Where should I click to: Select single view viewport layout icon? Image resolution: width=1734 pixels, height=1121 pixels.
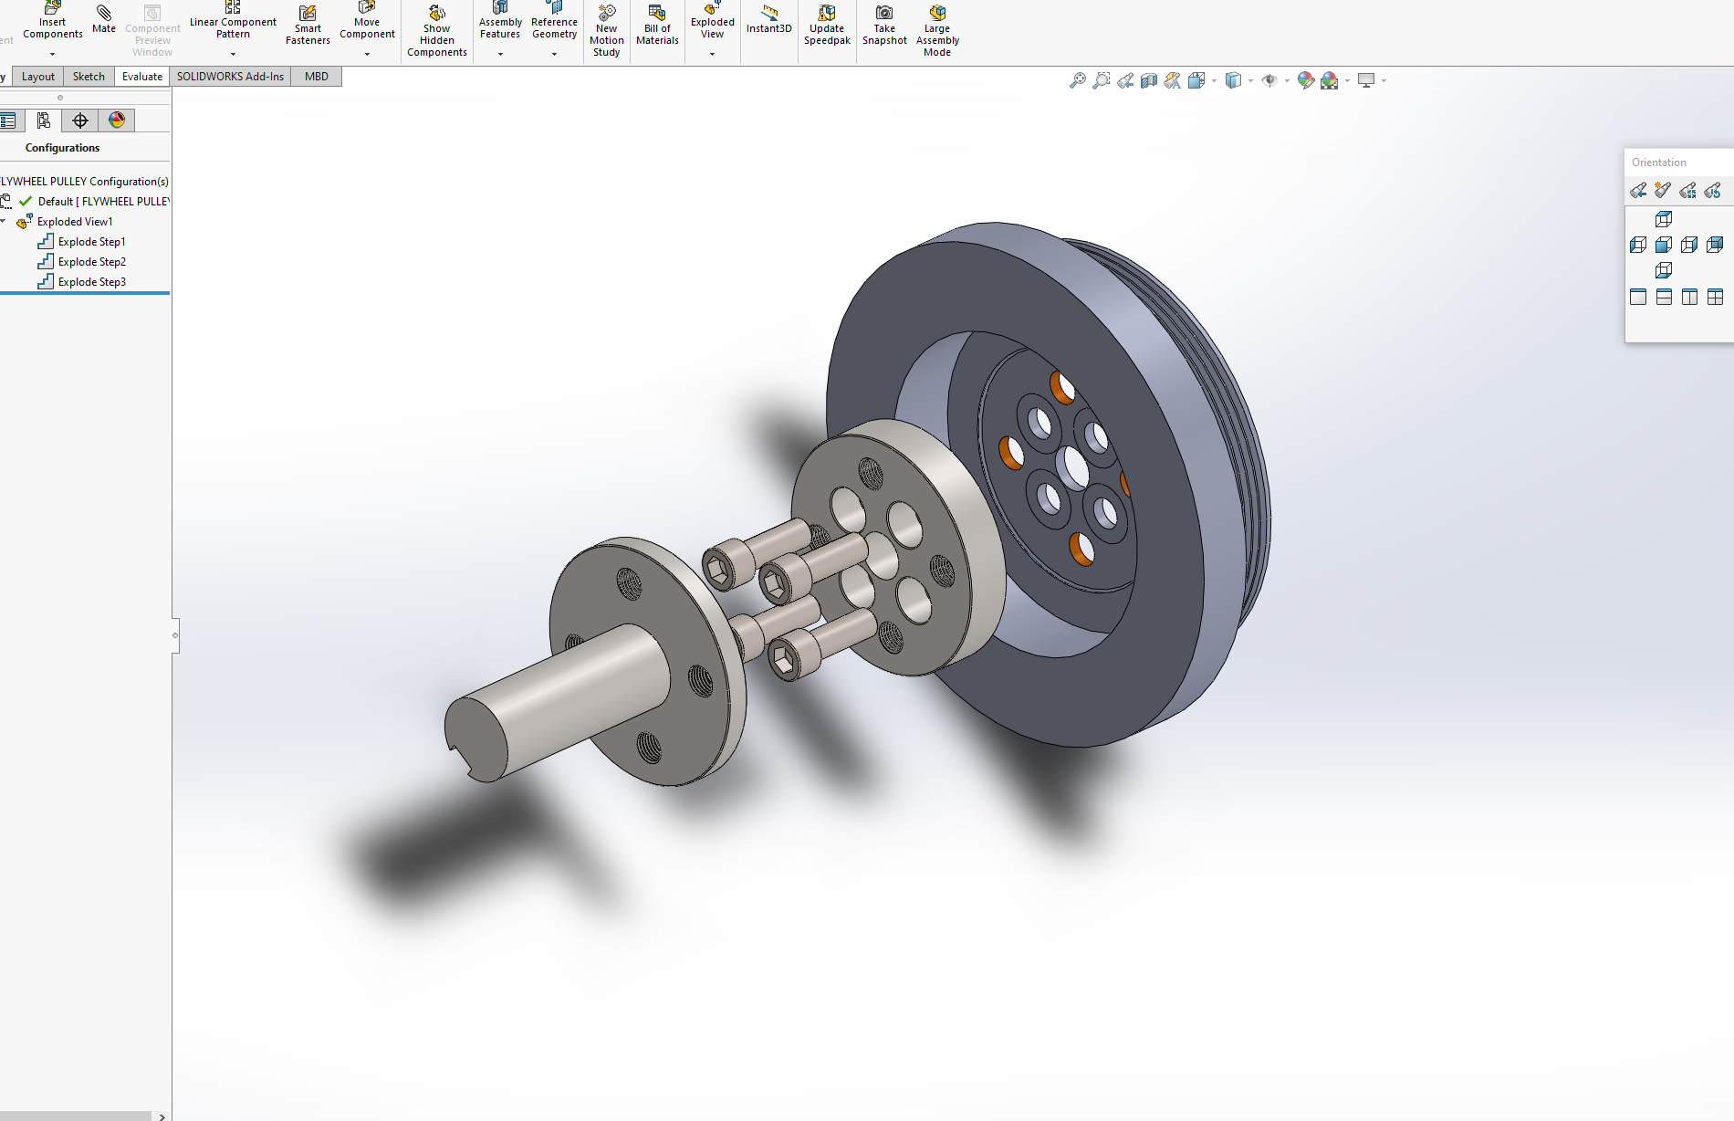[x=1638, y=297]
